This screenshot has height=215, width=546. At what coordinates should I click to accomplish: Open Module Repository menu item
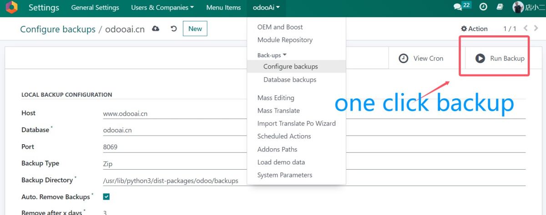pyautogui.click(x=285, y=40)
